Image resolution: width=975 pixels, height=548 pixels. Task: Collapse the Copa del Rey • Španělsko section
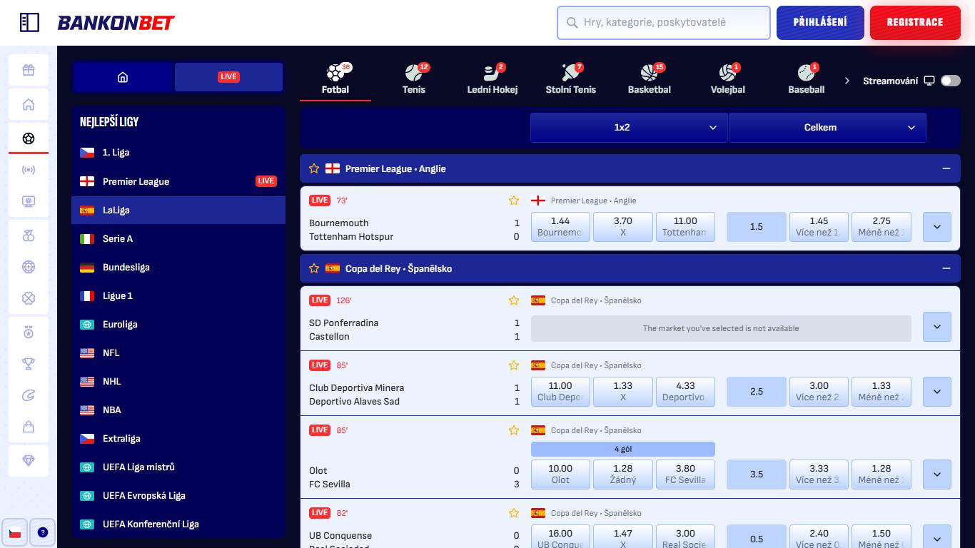[x=946, y=268]
